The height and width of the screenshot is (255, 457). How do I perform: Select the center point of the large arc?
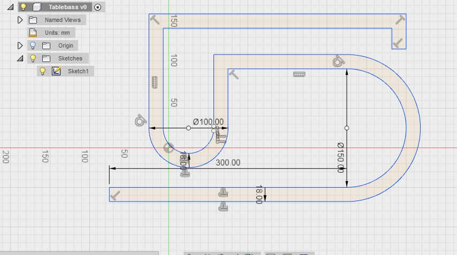pyautogui.click(x=347, y=128)
